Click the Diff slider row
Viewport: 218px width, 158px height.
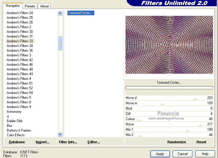[169, 114]
